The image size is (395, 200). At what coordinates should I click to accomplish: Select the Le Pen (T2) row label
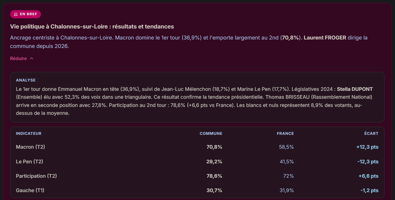tap(29, 162)
